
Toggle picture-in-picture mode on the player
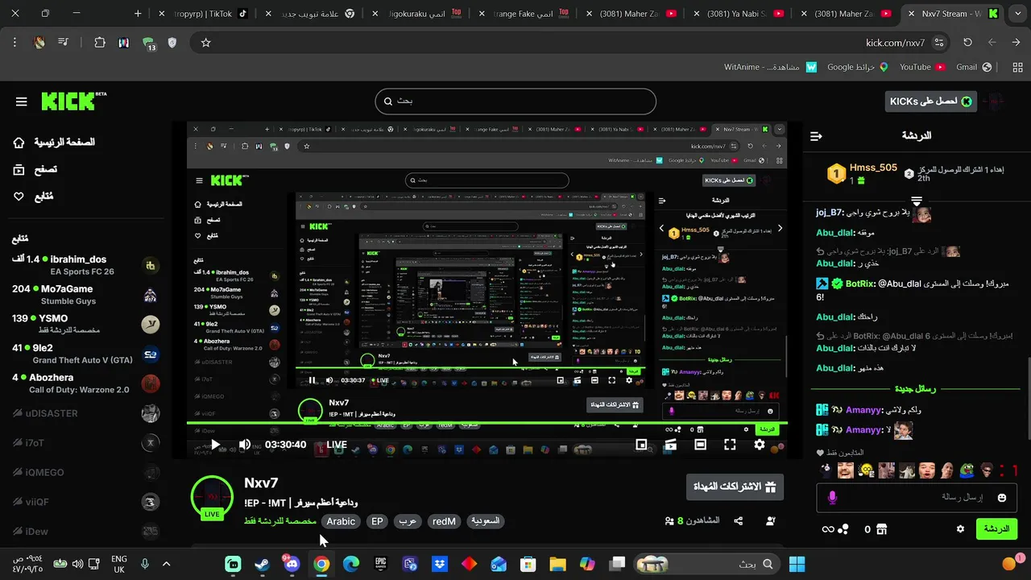pyautogui.click(x=641, y=445)
